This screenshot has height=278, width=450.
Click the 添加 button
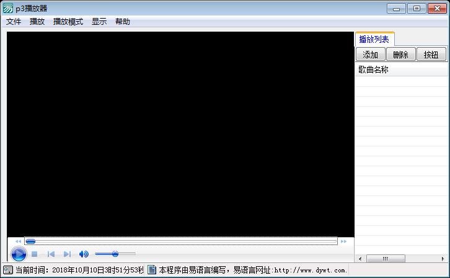370,55
